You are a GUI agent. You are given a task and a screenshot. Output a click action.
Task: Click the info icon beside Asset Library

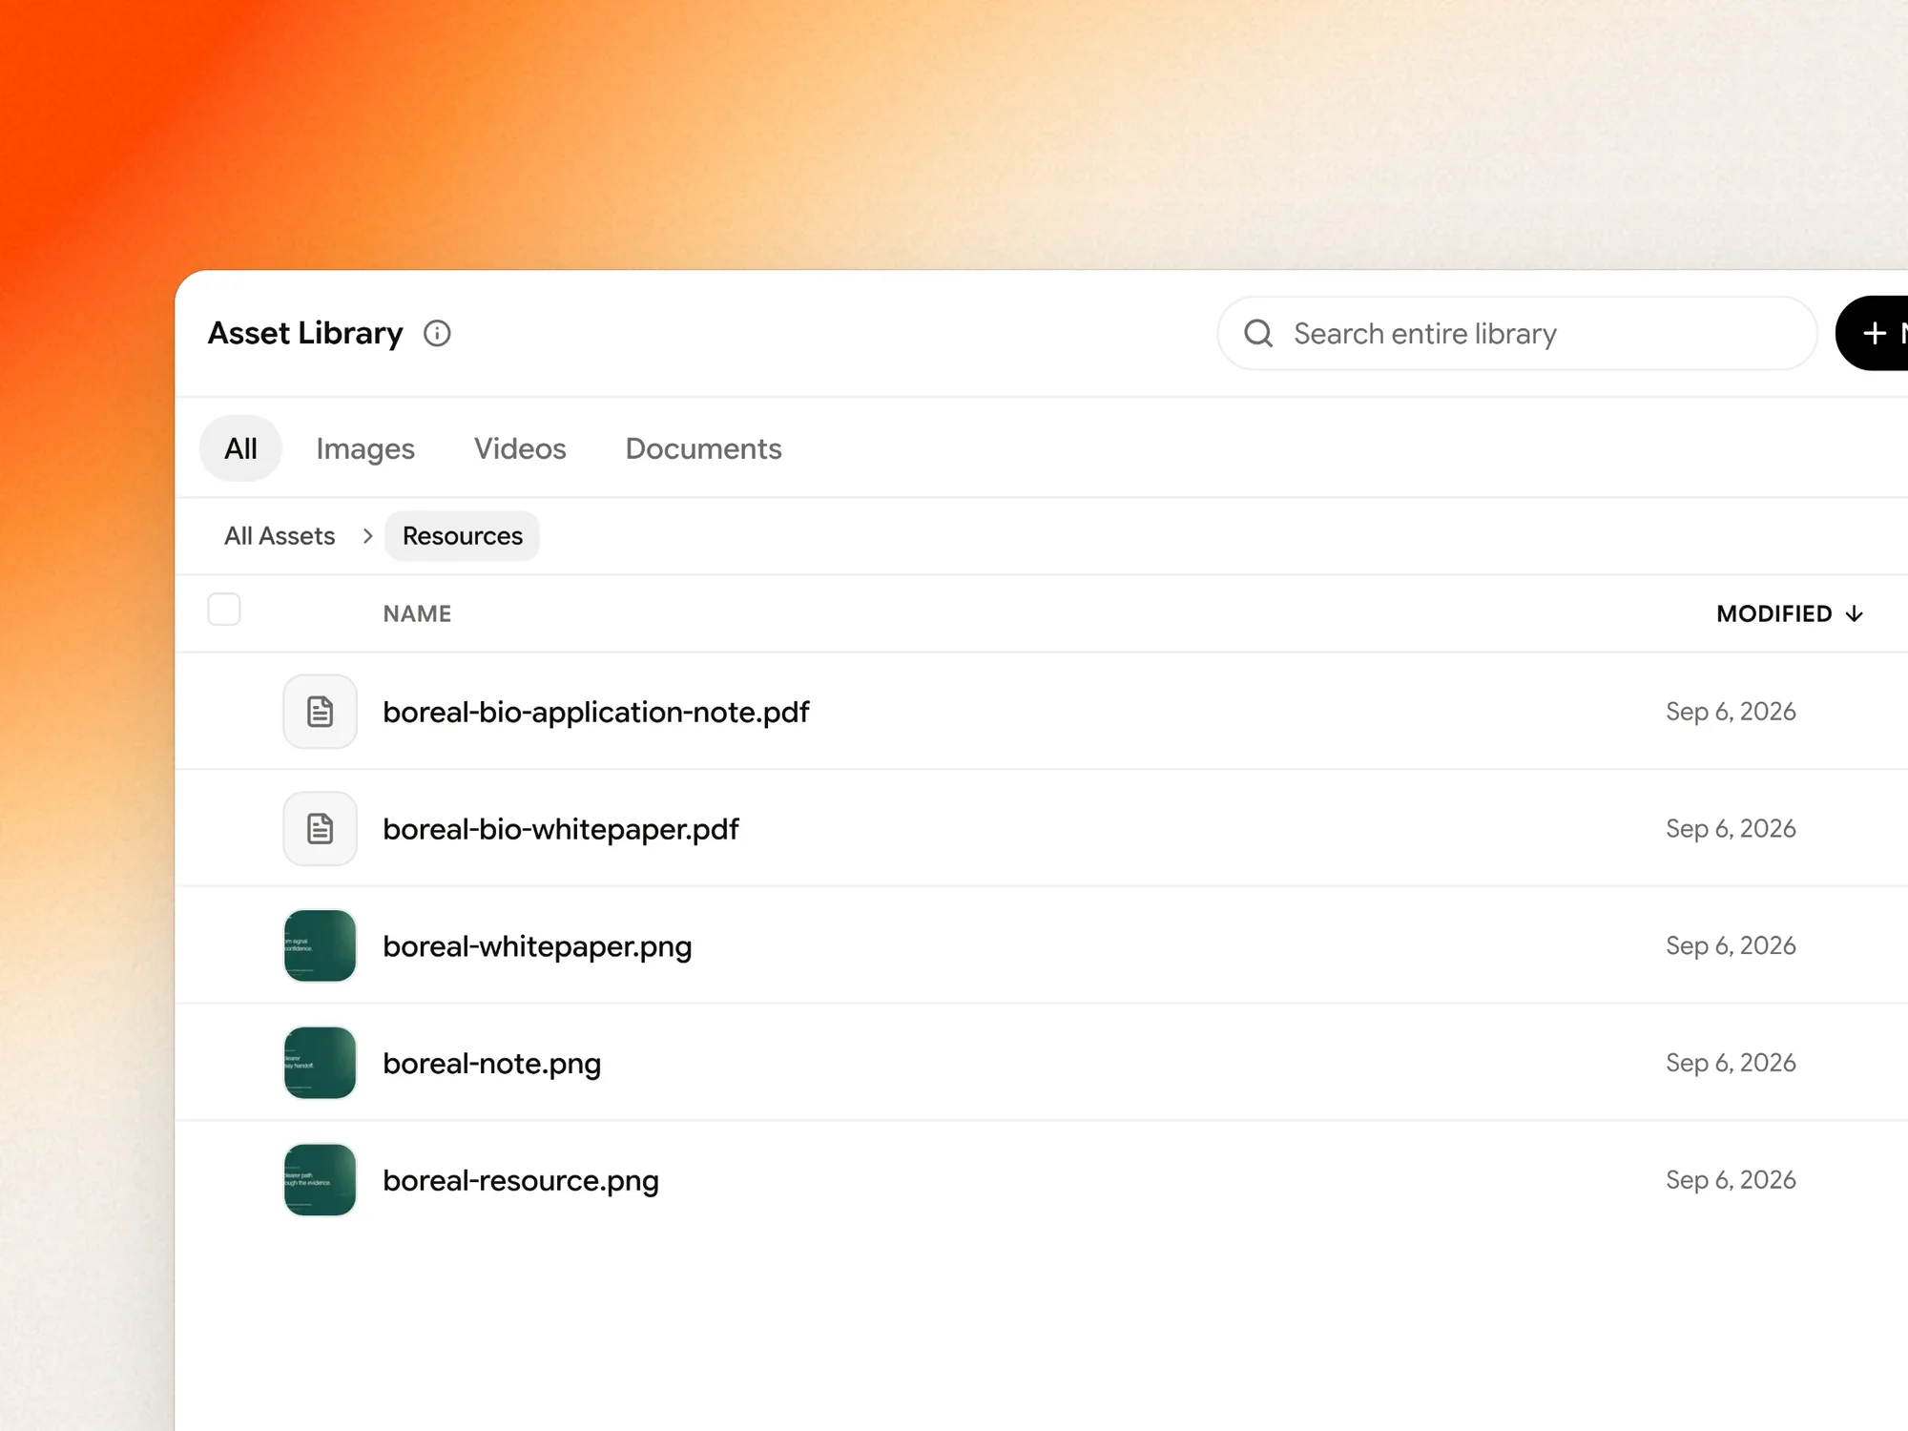[437, 333]
